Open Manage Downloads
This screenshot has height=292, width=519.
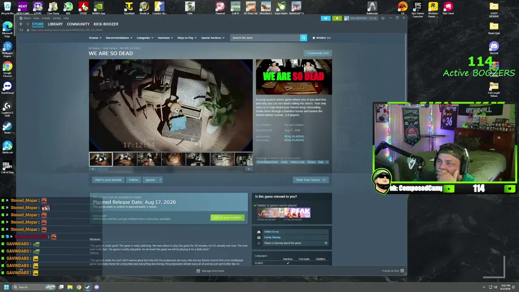pyautogui.click(x=210, y=271)
